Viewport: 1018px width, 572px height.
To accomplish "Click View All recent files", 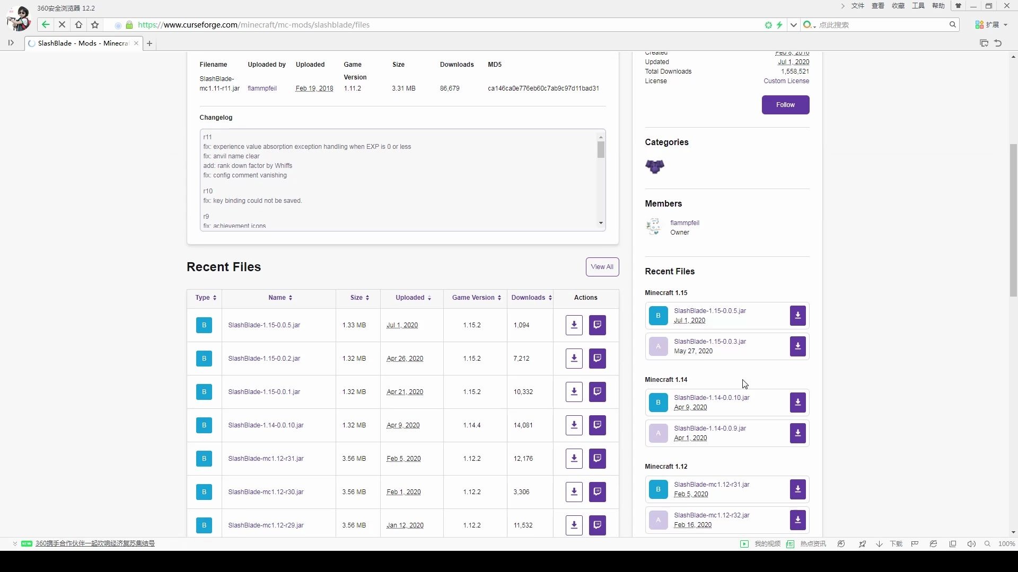I will point(602,267).
